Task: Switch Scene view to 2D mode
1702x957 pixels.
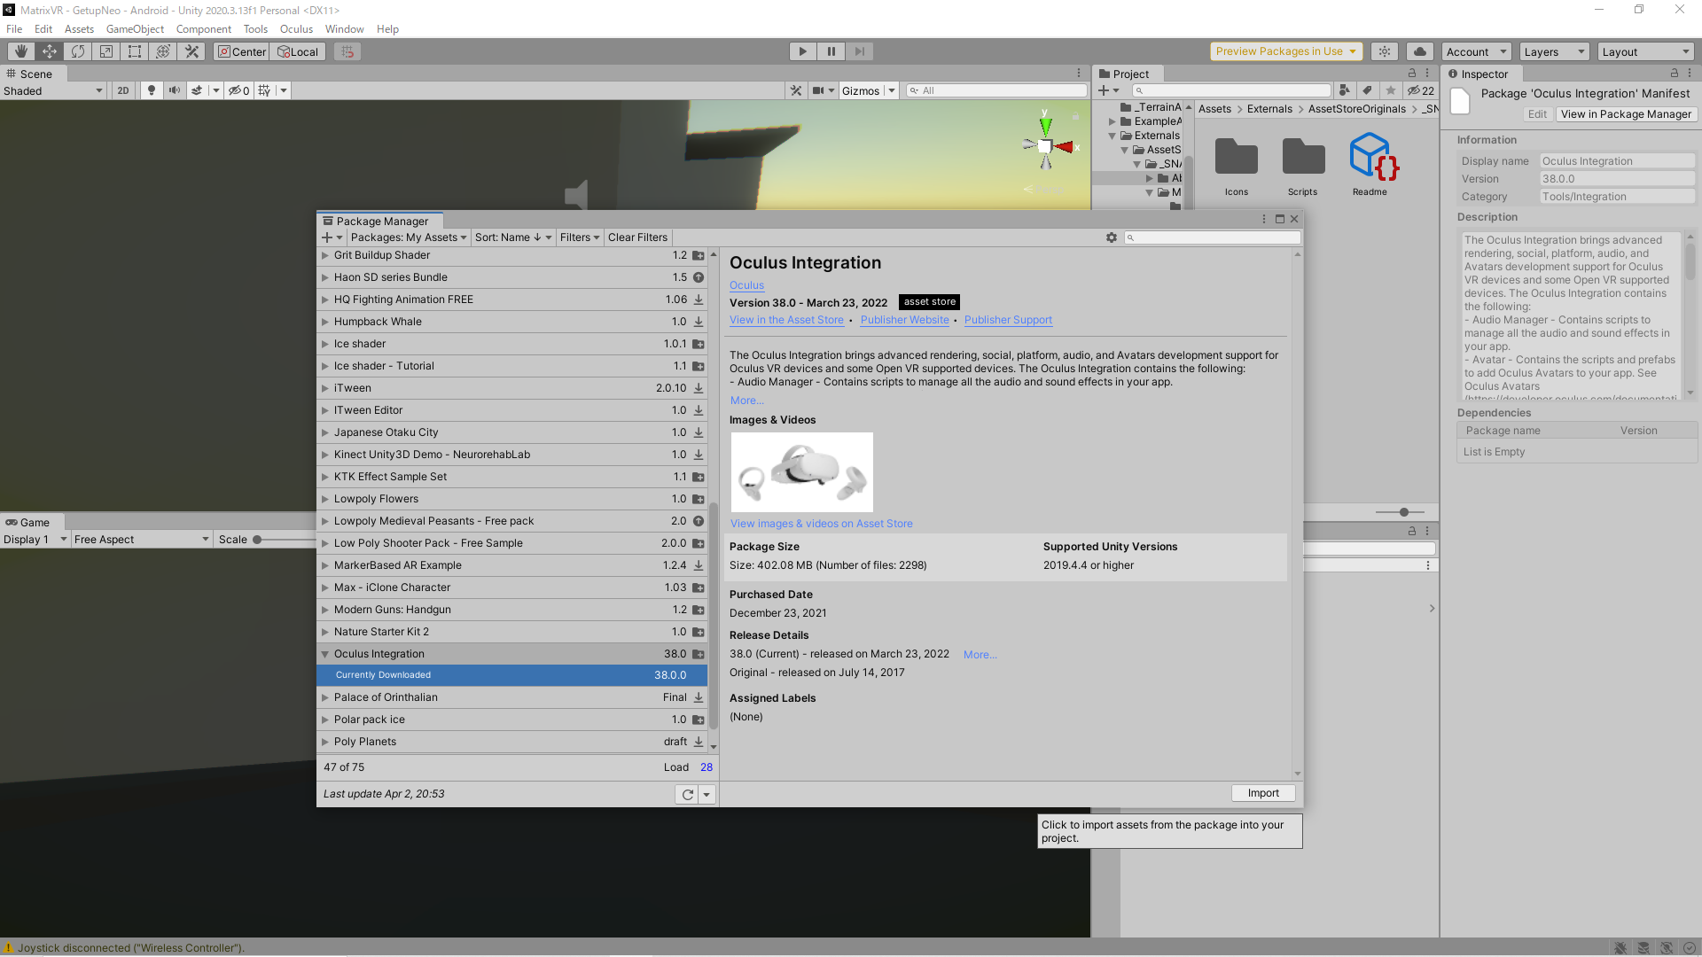Action: (x=123, y=89)
